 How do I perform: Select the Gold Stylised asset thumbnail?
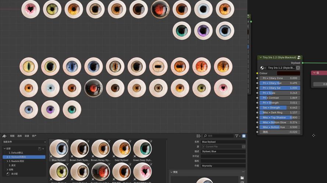tap(121, 150)
